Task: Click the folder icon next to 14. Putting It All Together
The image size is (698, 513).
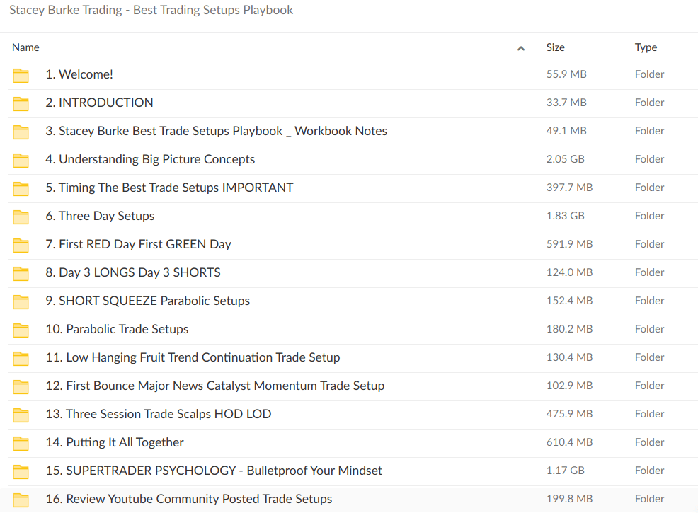Action: pyautogui.click(x=21, y=442)
